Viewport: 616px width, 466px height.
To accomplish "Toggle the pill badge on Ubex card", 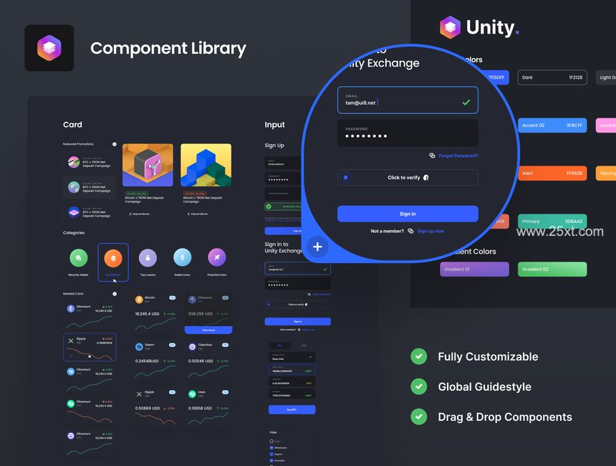I will coord(225,392).
